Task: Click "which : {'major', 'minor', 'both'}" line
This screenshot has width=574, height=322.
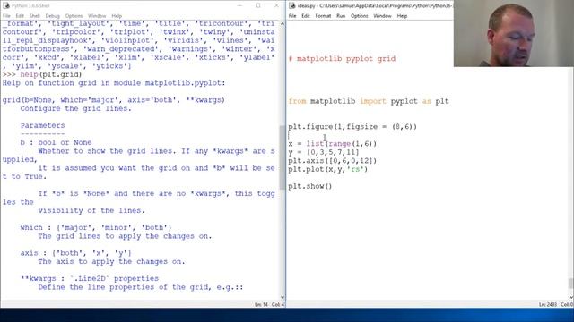Action: 96,227
